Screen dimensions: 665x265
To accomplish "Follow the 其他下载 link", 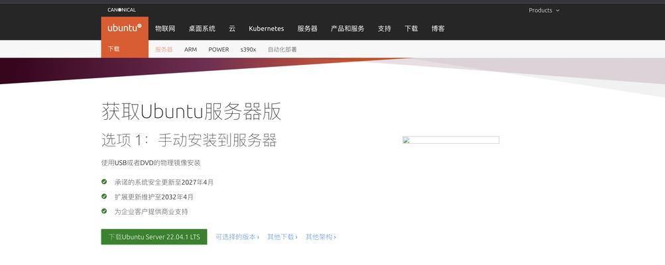I will pyautogui.click(x=282, y=237).
